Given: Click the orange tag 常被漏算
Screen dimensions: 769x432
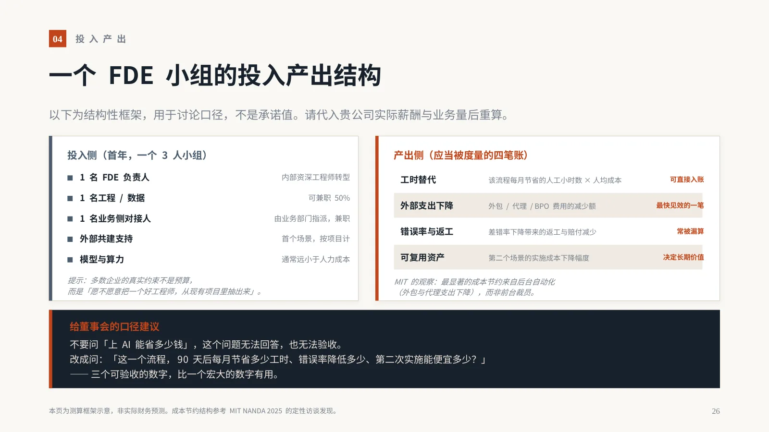Looking at the screenshot, I should coord(690,231).
